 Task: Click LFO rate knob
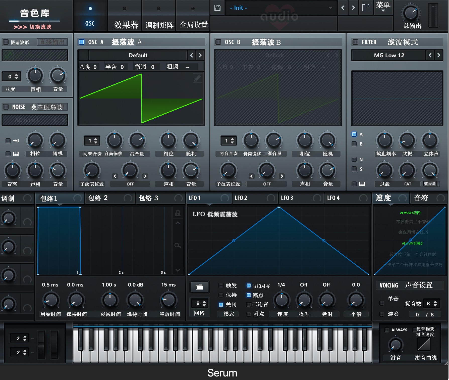[282, 300]
